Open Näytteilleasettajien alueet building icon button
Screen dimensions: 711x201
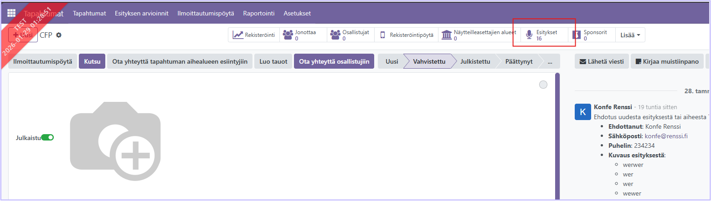(479, 35)
